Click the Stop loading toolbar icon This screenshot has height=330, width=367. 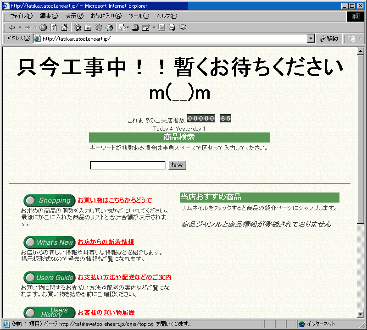coord(43,27)
